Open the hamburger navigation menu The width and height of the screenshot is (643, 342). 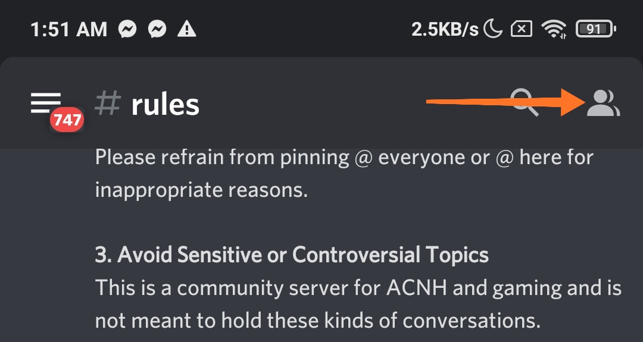click(x=46, y=102)
